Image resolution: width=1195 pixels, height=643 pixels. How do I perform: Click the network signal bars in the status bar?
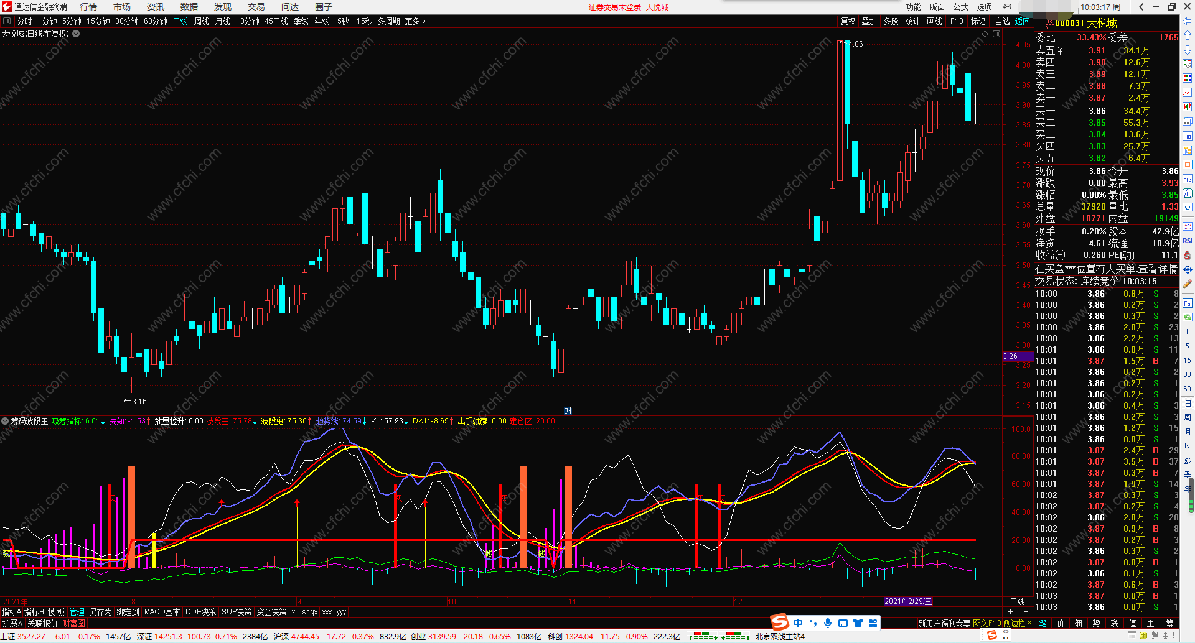[x=719, y=636]
